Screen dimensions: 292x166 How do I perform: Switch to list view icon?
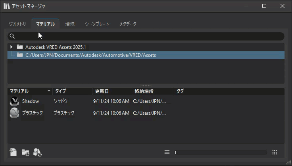pyautogui.click(x=167, y=152)
